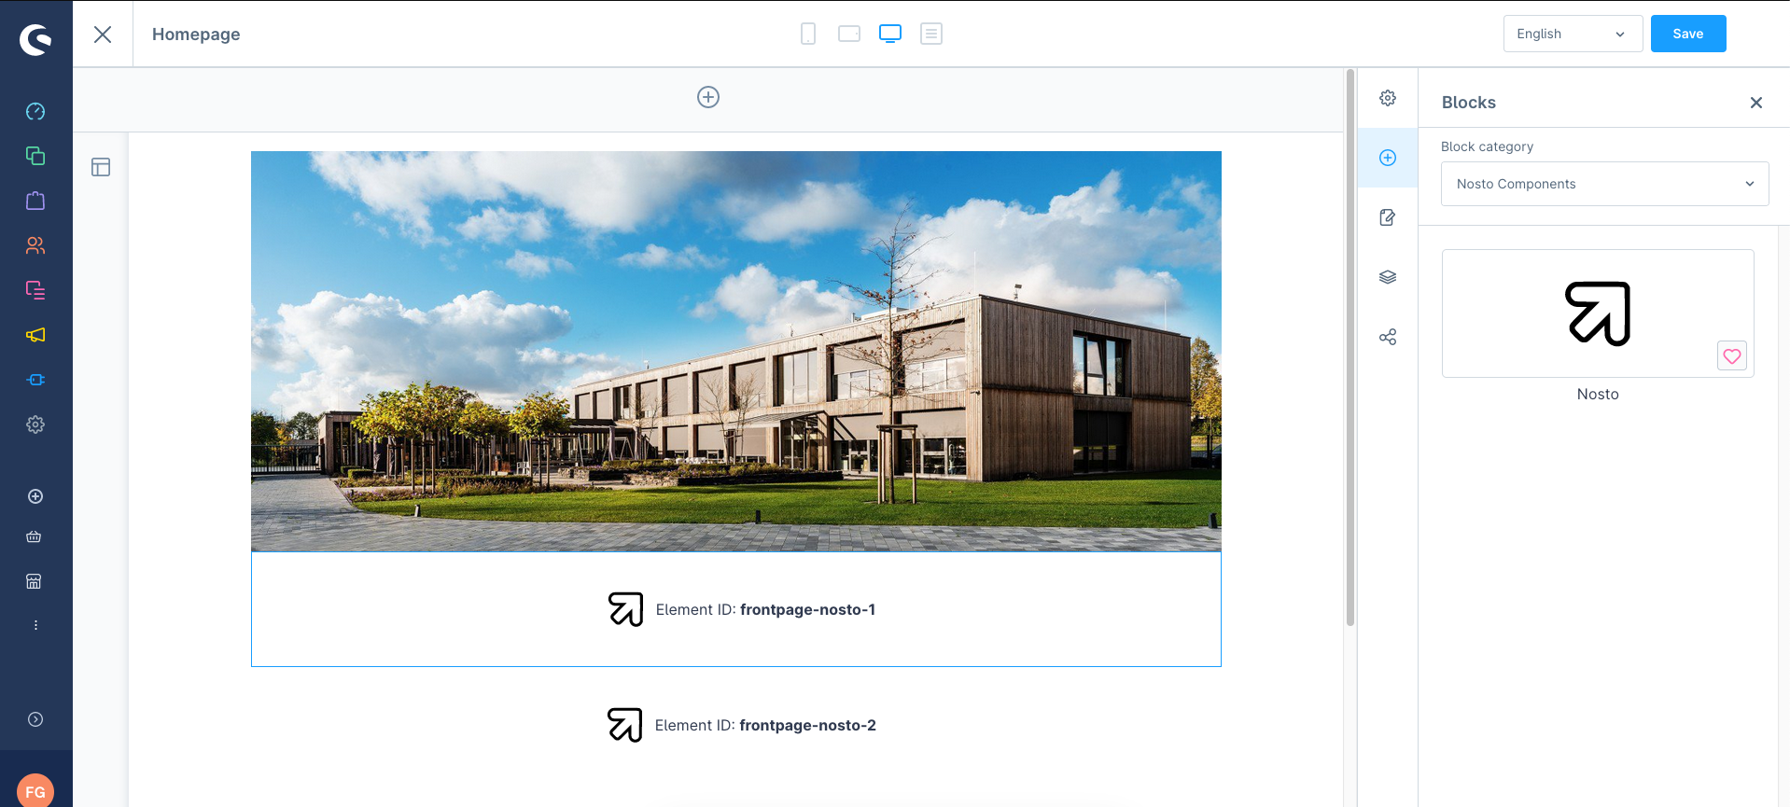Expand the sidebar menu with arrow icon

[x=35, y=719]
